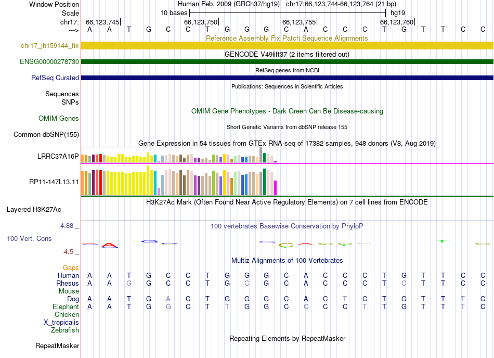
Task: Click the Rhesus alignment row label
Action: pyautogui.click(x=68, y=283)
